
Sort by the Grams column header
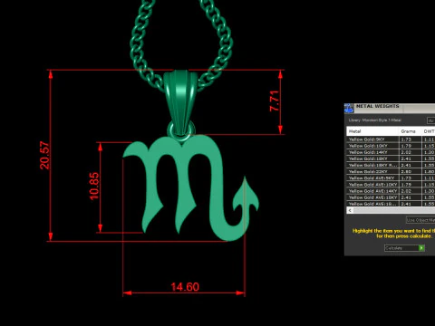coord(411,131)
